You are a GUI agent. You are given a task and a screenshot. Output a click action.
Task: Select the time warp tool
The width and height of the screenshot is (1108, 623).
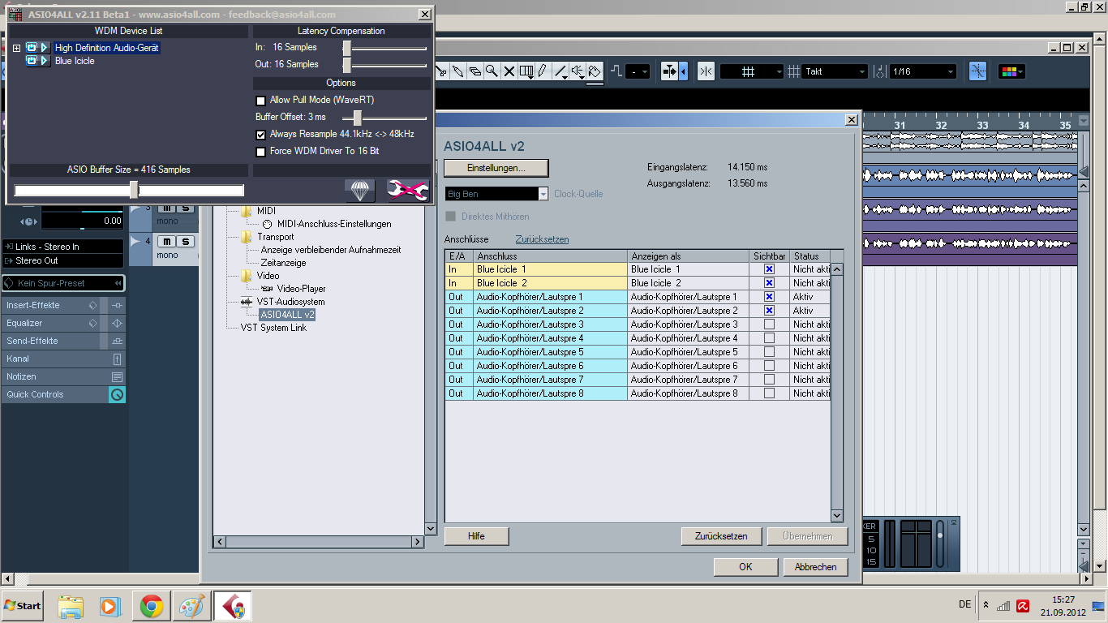[526, 71]
